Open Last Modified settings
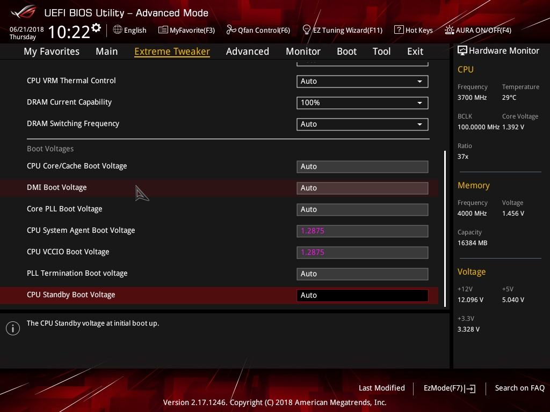The image size is (550, 412). click(x=382, y=388)
